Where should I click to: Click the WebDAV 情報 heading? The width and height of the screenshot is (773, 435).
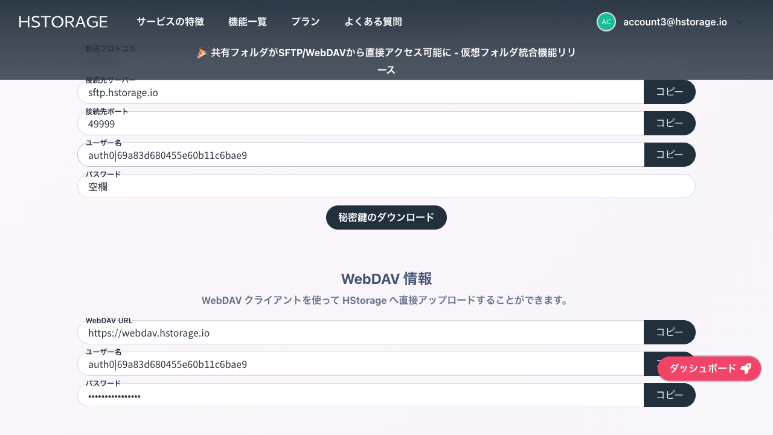coord(386,279)
